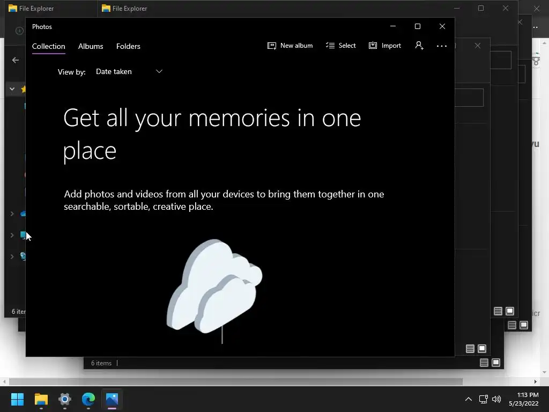
Task: Open File Explorer from the taskbar
Action: coord(41,399)
